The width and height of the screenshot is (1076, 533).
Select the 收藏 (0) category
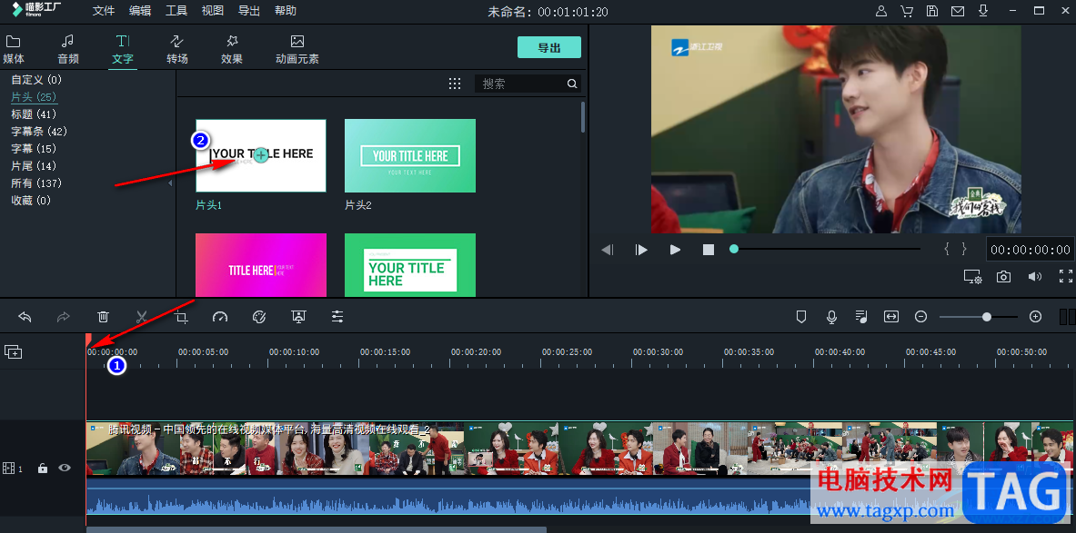(x=32, y=201)
